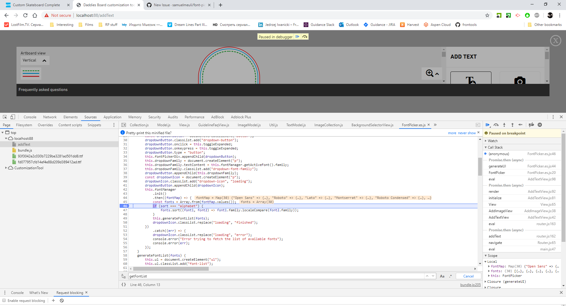
Task: Open bundle.js:205 source link
Action: (470, 285)
